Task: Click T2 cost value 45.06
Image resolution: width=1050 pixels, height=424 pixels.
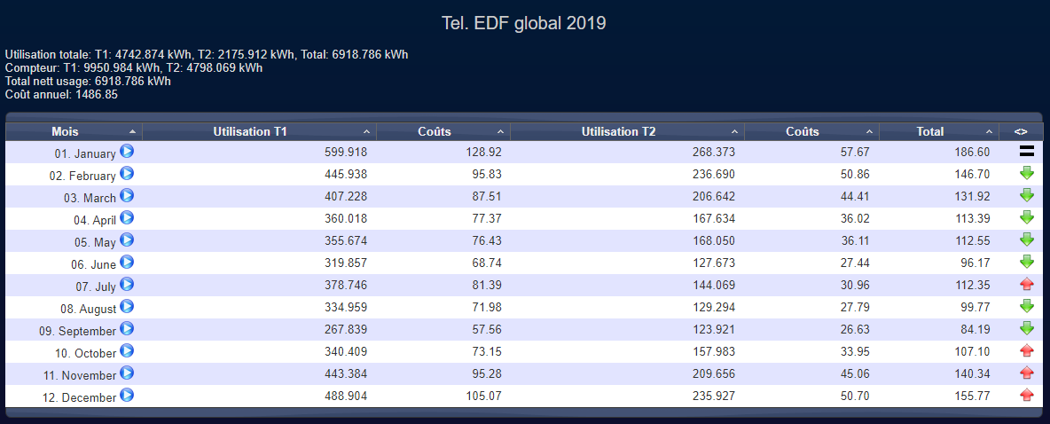Action: point(855,373)
